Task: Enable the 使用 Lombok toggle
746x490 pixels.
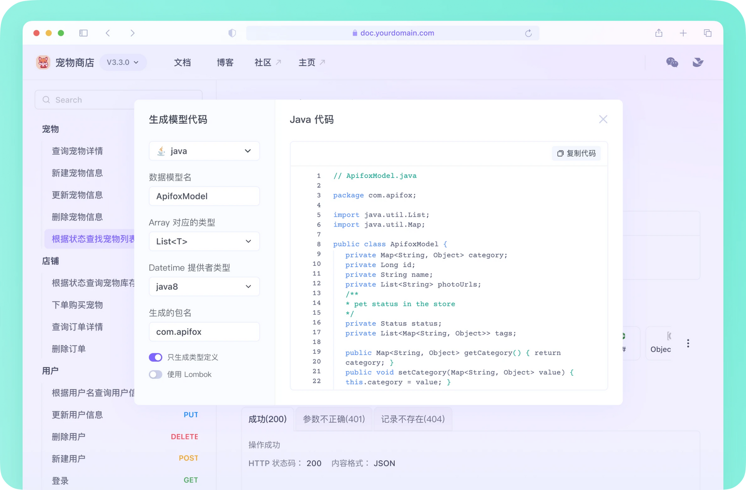Action: (x=155, y=374)
